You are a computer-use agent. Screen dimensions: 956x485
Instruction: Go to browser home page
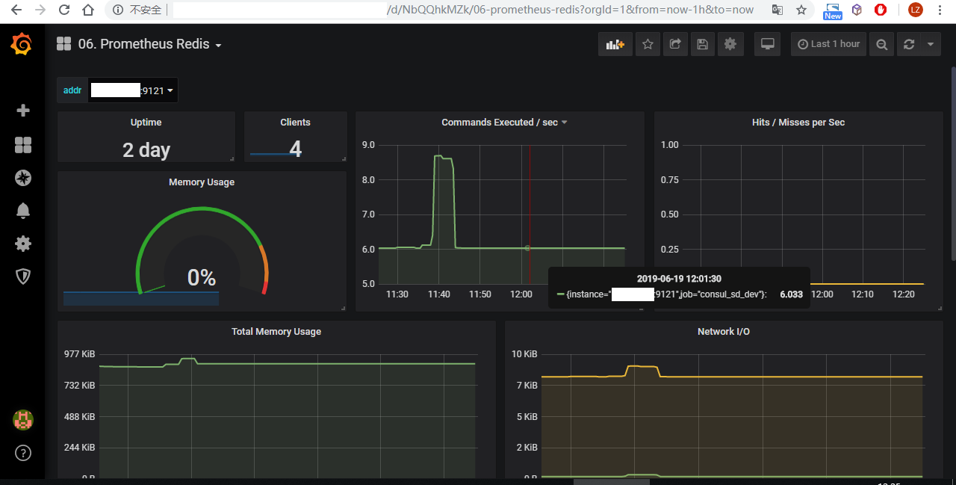(88, 10)
